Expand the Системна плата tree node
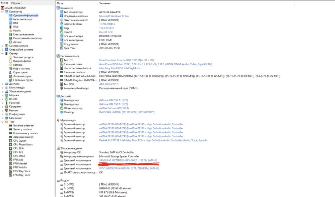 pos(2,46)
